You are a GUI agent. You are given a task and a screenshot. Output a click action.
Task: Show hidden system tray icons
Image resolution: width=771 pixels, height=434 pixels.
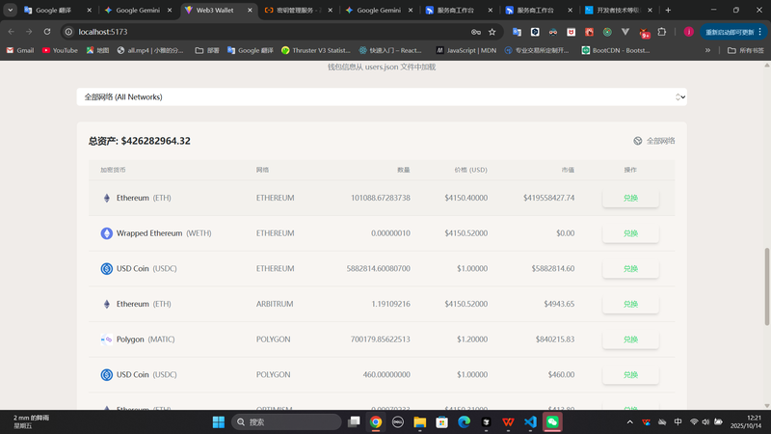(x=630, y=422)
